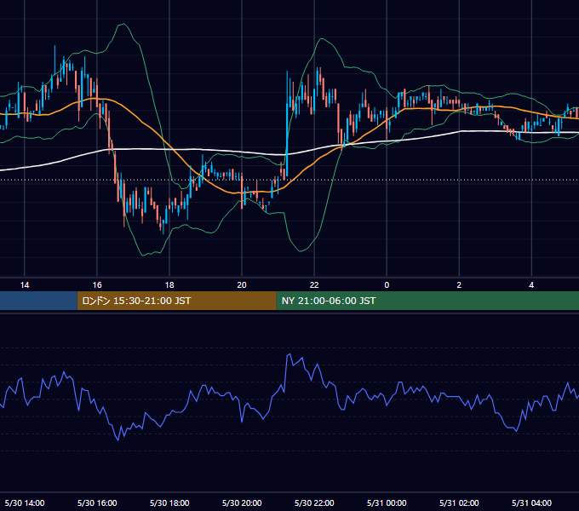The height and width of the screenshot is (511, 579).
Task: Select the ロンドン 15:30-21:00 JST session bar
Action: point(176,301)
